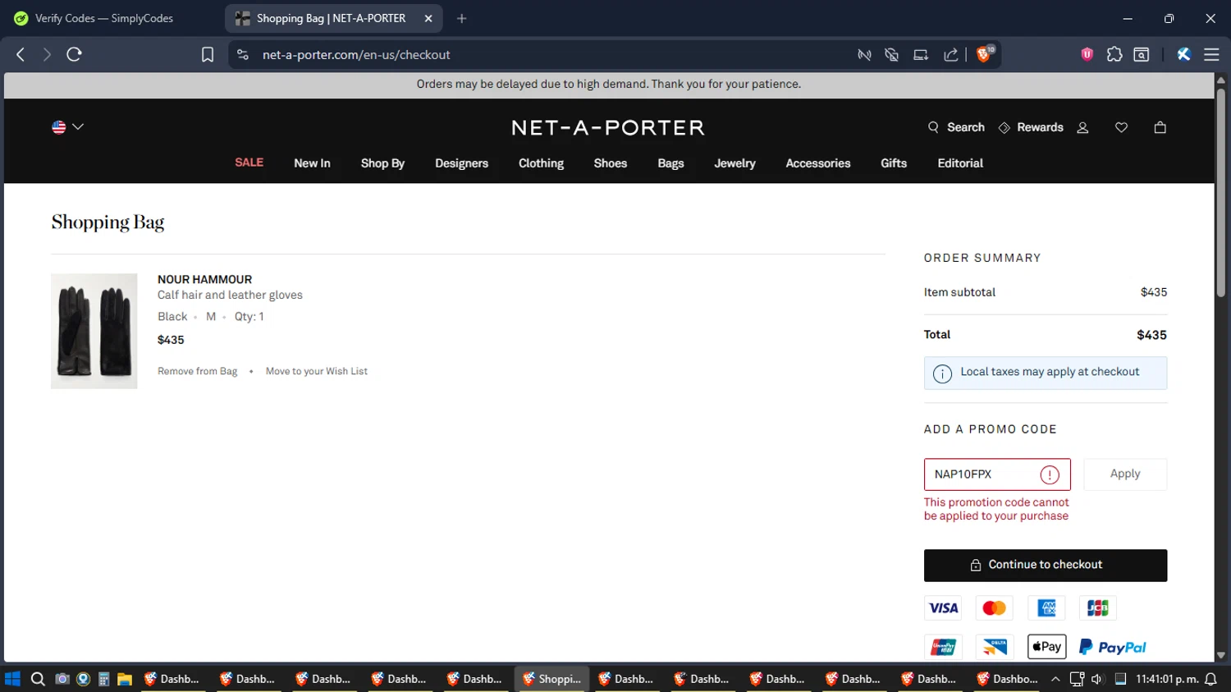Open File Explorer from the taskbar
This screenshot has width=1231, height=692.
pyautogui.click(x=125, y=679)
